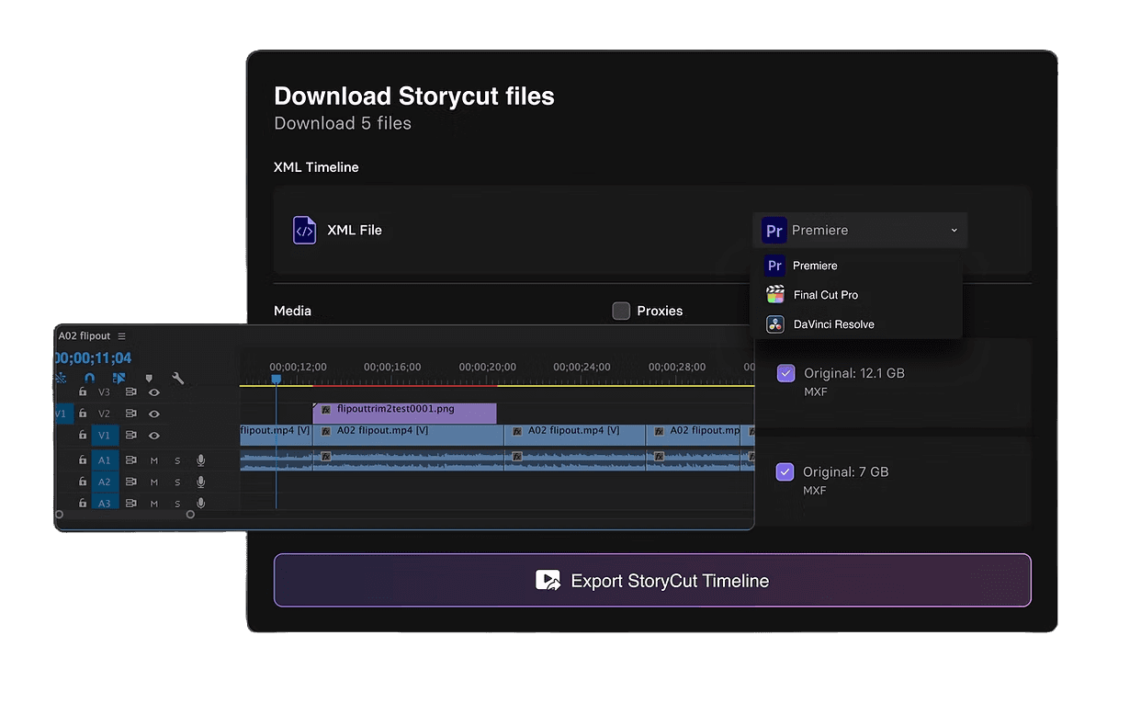
Task: Click the XML File code icon
Action: tap(304, 230)
